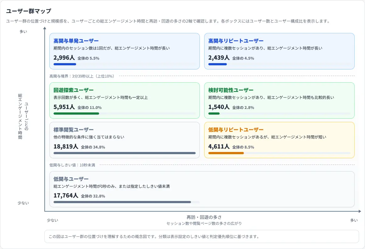Select the 回遊探索ユーザー card

point(125,100)
